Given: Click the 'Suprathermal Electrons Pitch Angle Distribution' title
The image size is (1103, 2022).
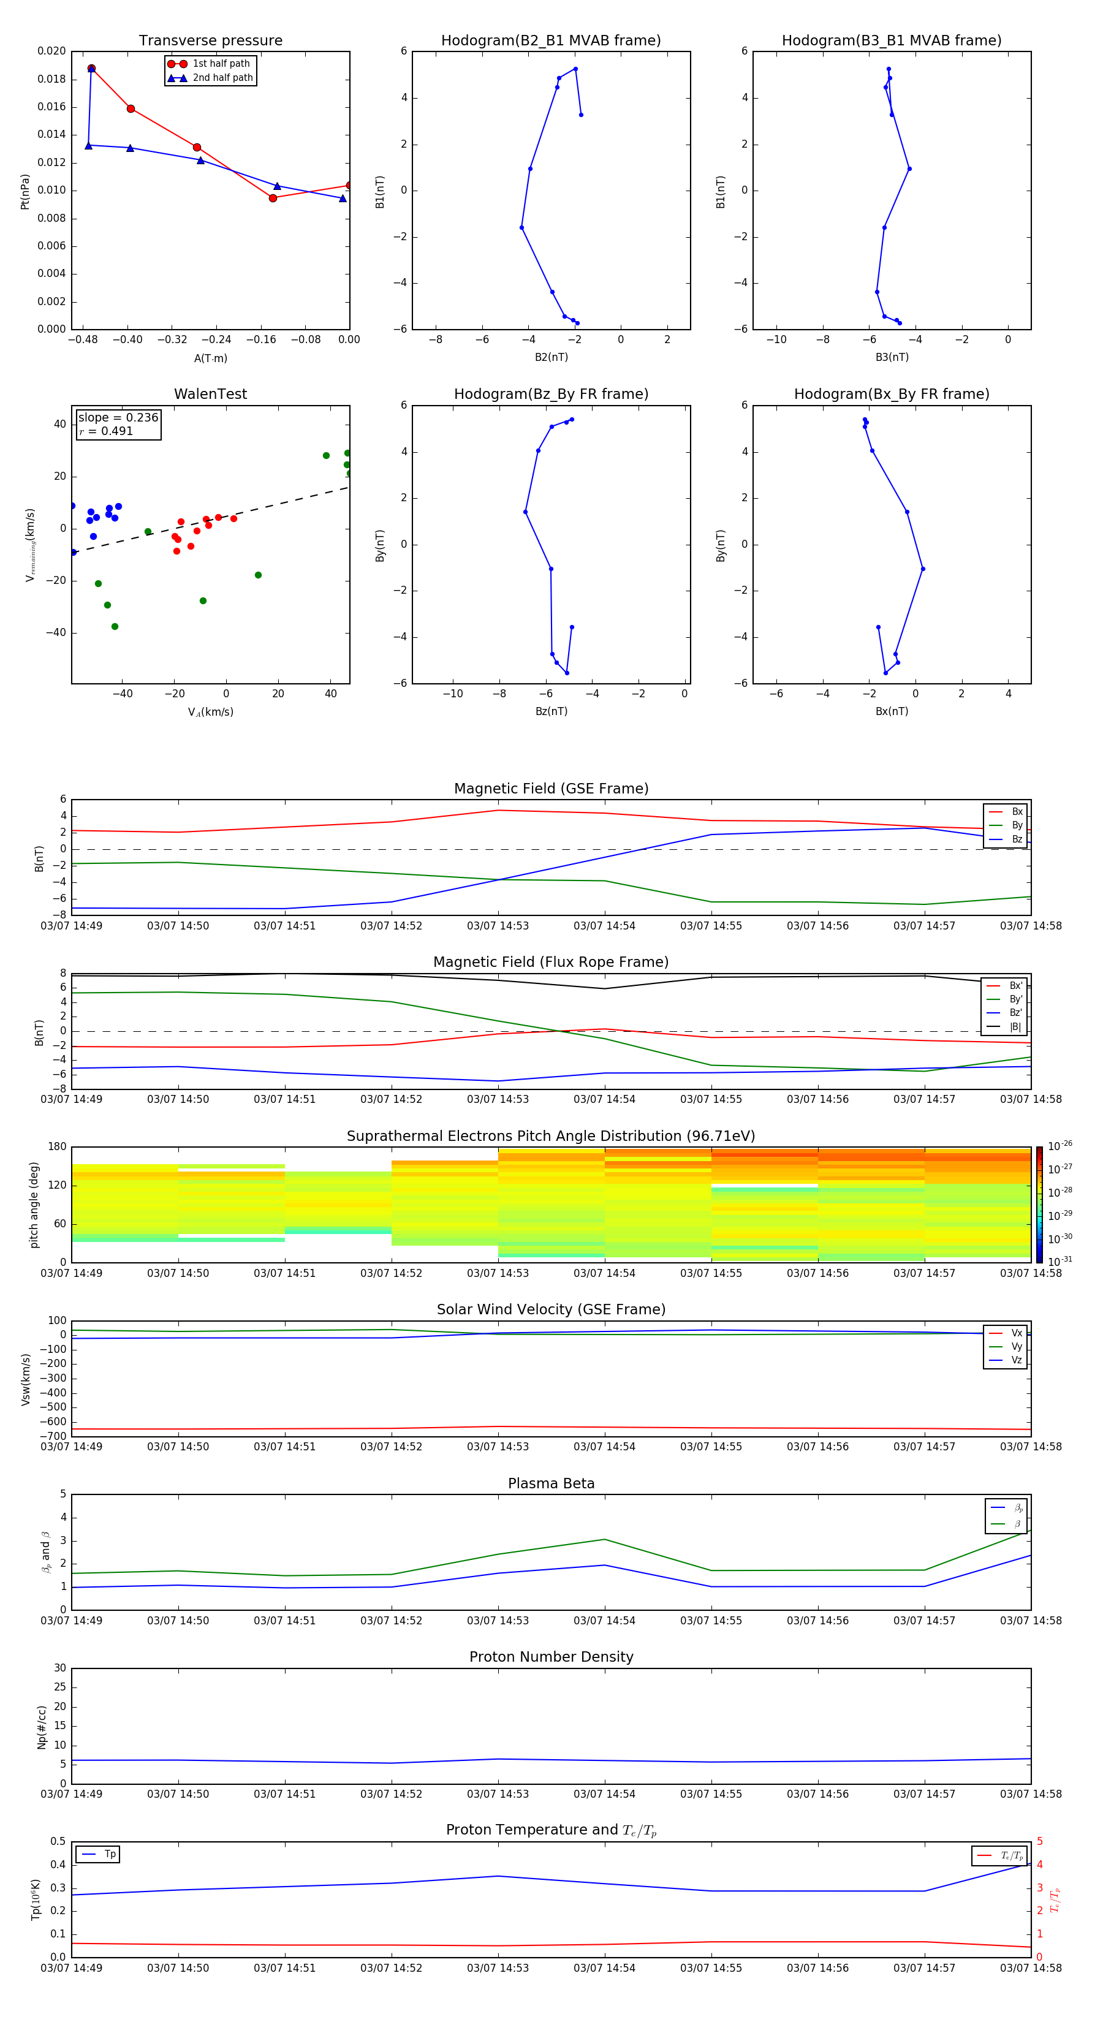Looking at the screenshot, I should pos(551,1137).
